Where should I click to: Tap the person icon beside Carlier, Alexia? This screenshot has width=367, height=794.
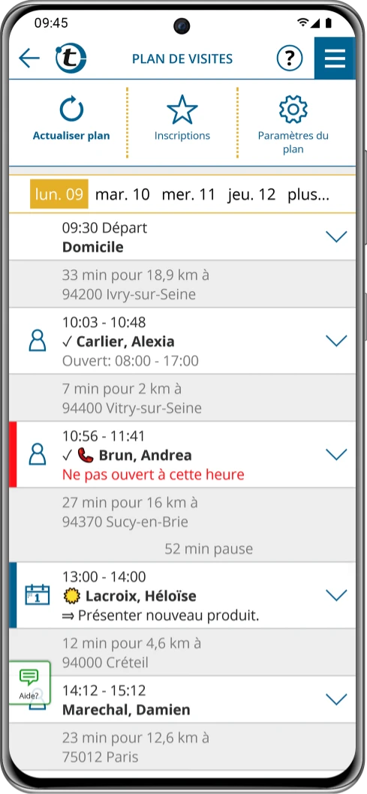(x=38, y=341)
